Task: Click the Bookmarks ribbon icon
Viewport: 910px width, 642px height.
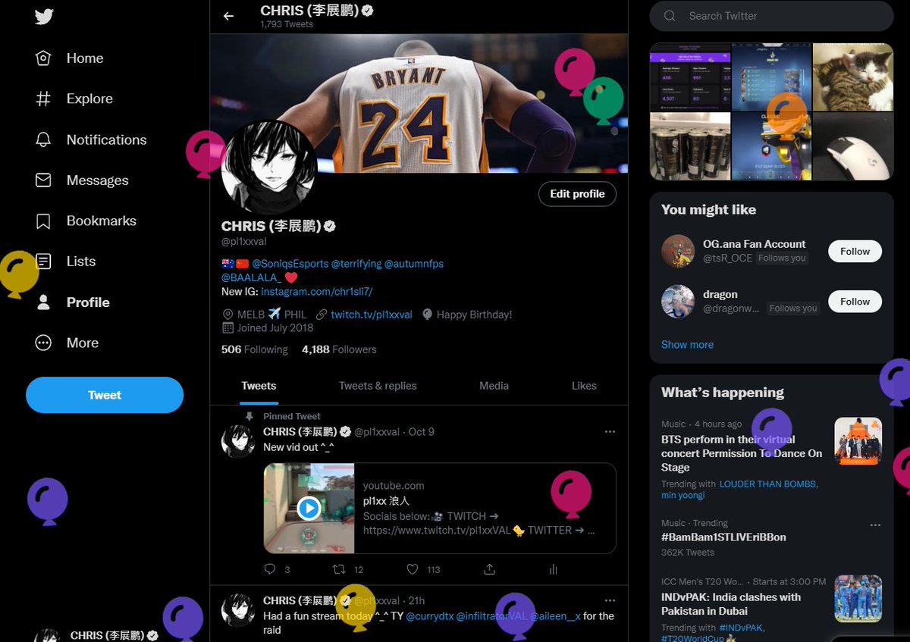Action: [43, 221]
